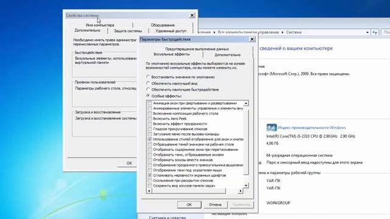Image resolution: width=390 pixels, height=219 pixels.
Task: Close the Performance Options dialog
Action: (252, 39)
